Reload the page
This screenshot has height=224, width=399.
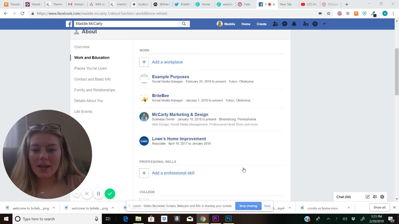(22, 13)
